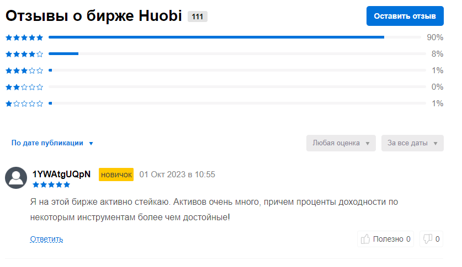Select the two-star rating row stars

point(24,87)
